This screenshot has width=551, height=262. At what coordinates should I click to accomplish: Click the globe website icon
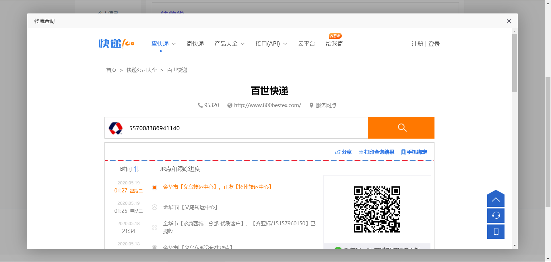click(x=230, y=105)
